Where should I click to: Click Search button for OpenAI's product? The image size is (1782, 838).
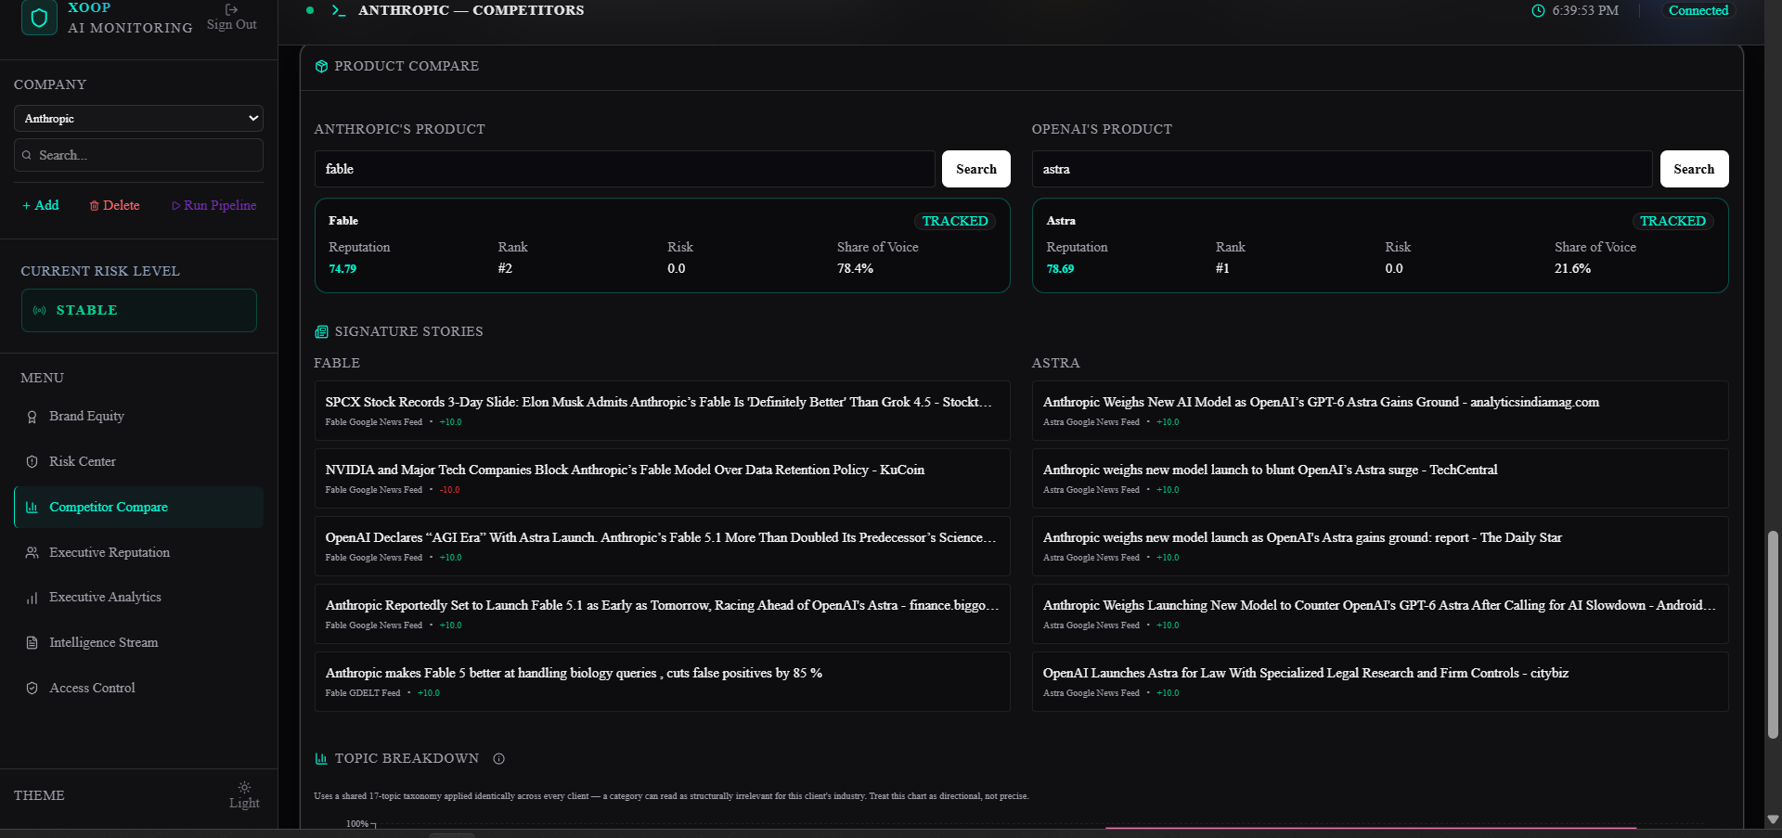[x=1694, y=169]
